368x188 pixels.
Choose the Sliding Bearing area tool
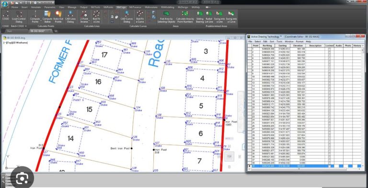200,16
